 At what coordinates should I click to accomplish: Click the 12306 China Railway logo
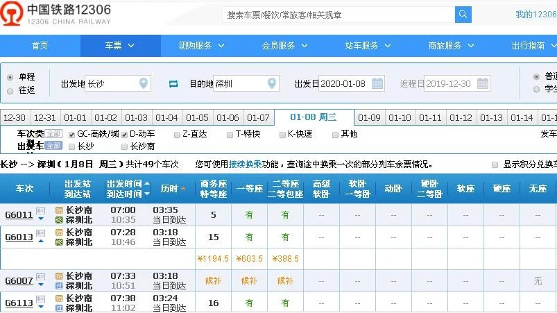[55, 13]
